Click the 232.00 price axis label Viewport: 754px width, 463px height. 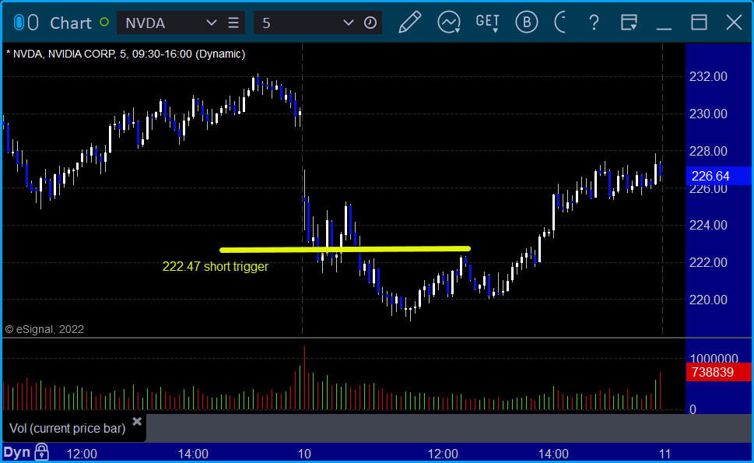[x=708, y=76]
